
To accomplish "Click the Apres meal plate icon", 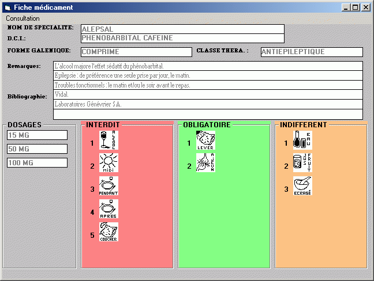I will [x=109, y=209].
